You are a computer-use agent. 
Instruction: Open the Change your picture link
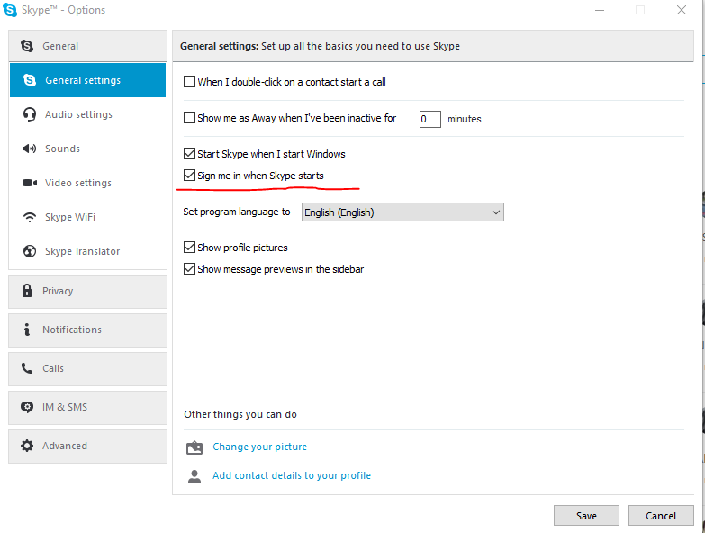260,447
